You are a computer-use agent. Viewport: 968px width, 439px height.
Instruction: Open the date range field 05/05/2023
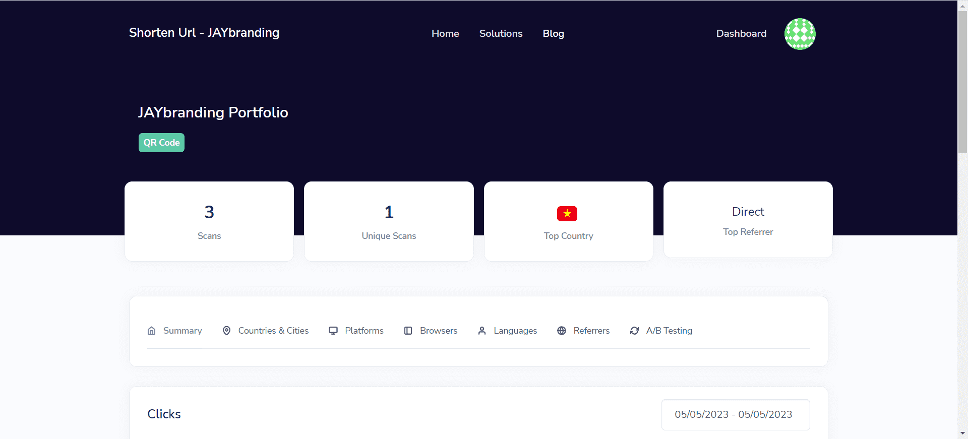pos(736,414)
